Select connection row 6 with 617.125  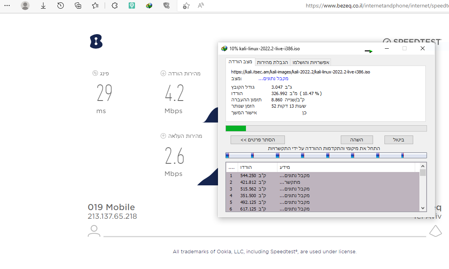(x=323, y=209)
